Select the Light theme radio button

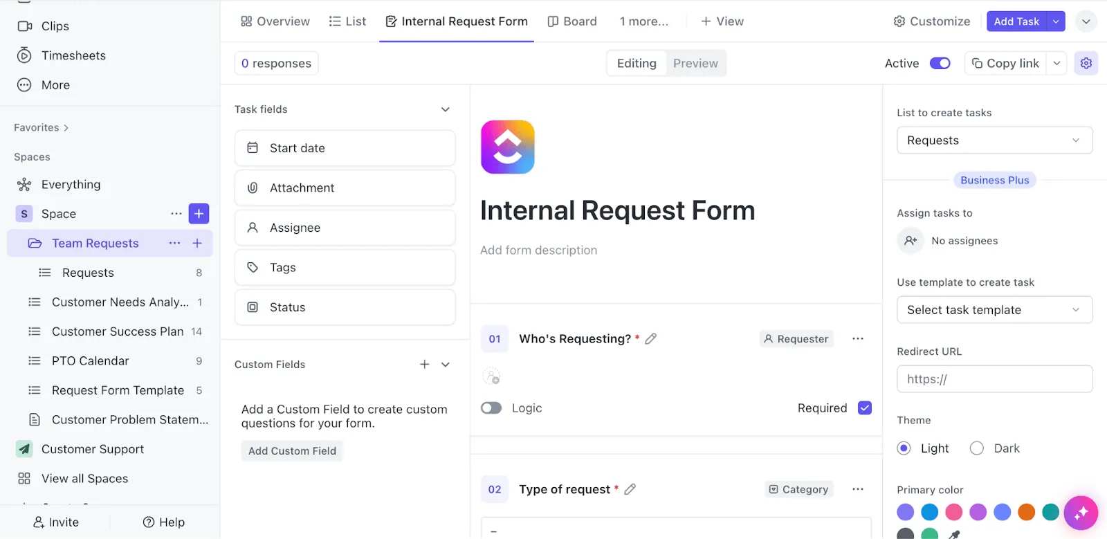coord(904,448)
